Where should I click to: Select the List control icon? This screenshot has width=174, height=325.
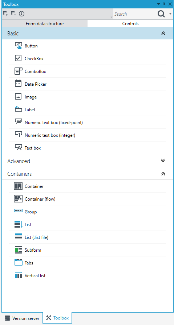pyautogui.click(x=19, y=224)
